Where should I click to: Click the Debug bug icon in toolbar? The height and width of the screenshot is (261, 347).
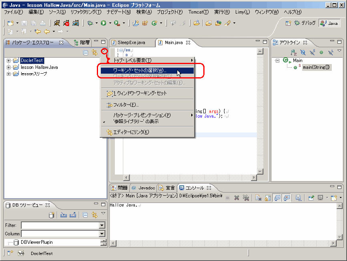[x=90, y=23]
